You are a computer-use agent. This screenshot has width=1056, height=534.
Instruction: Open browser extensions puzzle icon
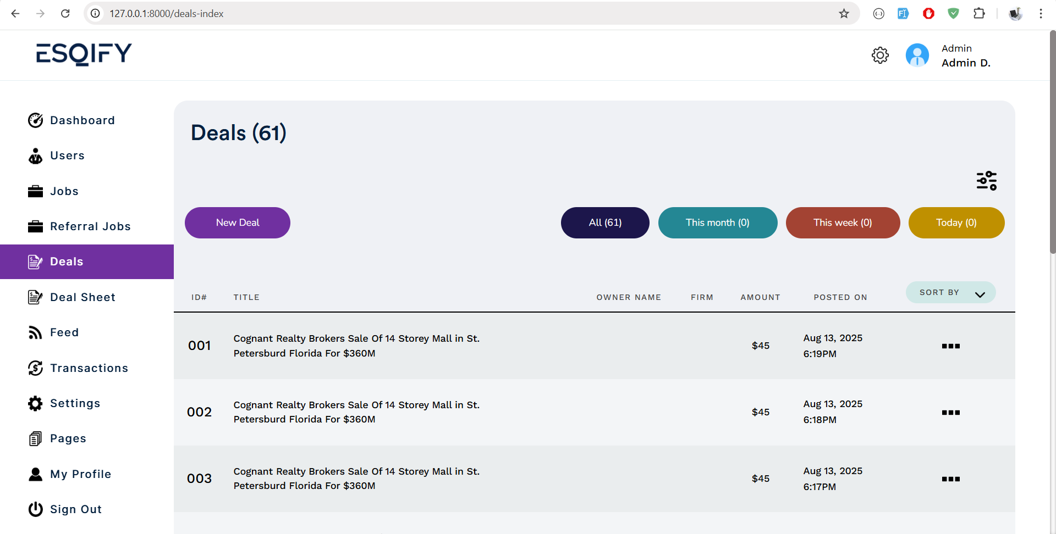point(979,14)
